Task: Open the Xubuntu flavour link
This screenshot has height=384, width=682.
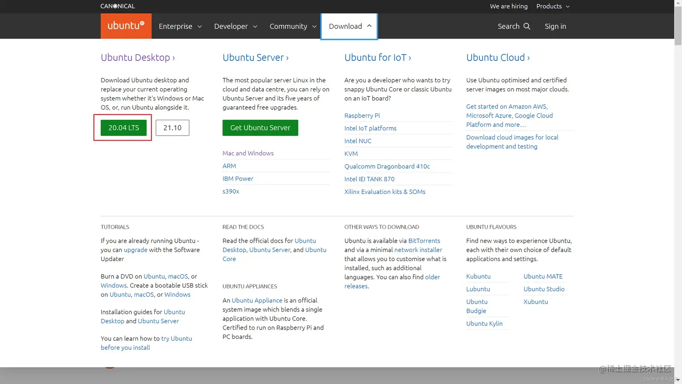Action: click(535, 302)
